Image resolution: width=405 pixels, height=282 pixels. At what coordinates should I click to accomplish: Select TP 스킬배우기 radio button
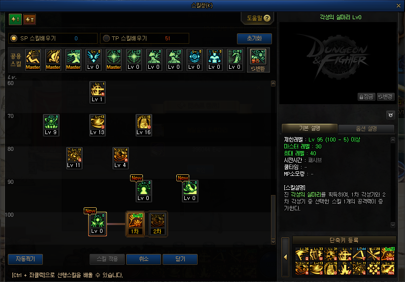click(106, 38)
